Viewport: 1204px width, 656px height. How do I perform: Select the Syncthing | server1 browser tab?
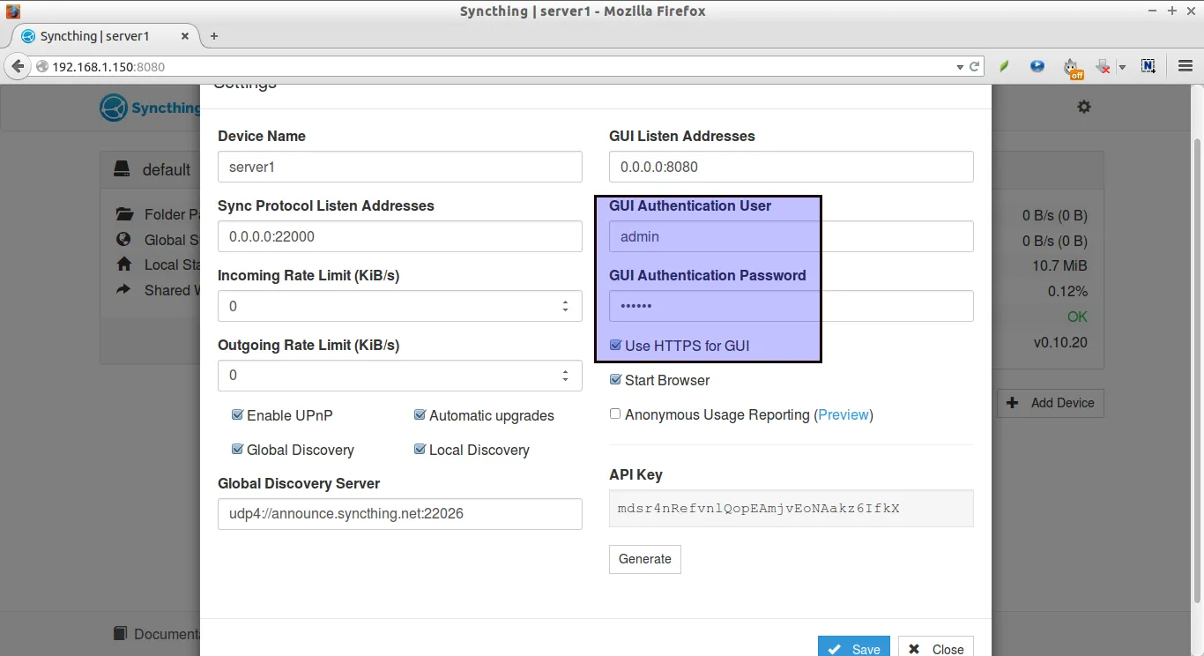[95, 36]
